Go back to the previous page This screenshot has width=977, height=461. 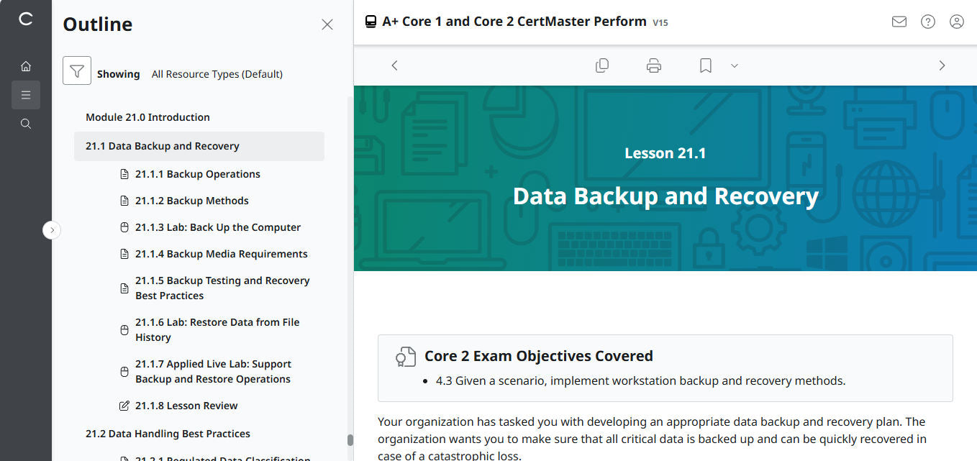pyautogui.click(x=394, y=65)
